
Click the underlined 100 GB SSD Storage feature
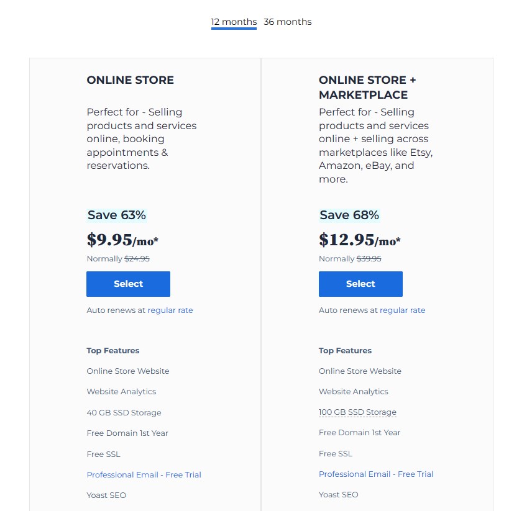click(357, 412)
